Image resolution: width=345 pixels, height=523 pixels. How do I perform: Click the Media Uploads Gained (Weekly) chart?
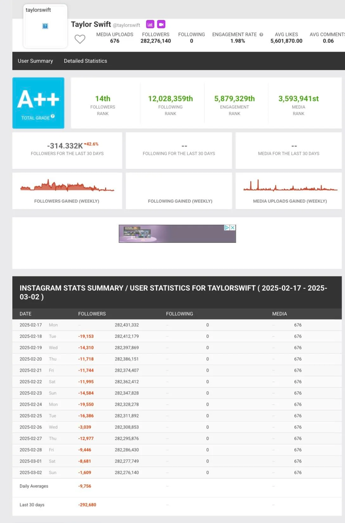point(291,185)
